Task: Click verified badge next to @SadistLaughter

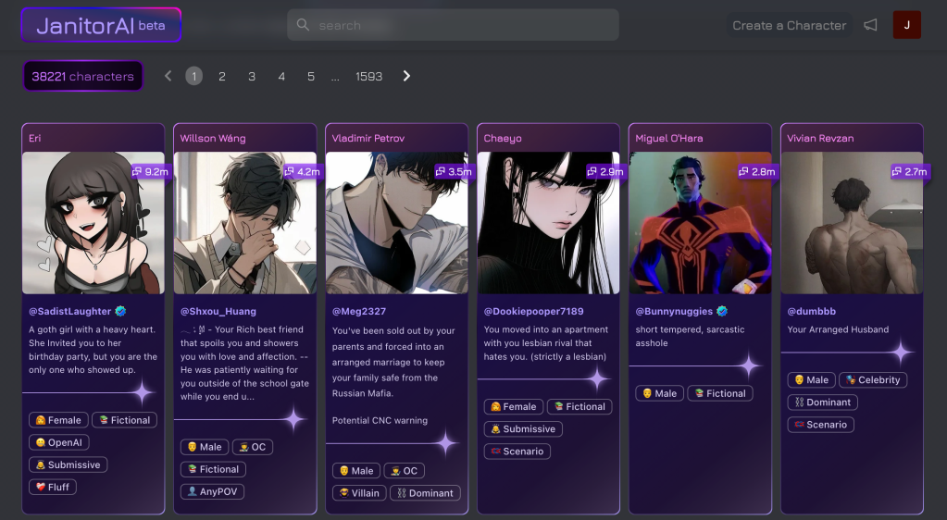Action: pos(120,311)
